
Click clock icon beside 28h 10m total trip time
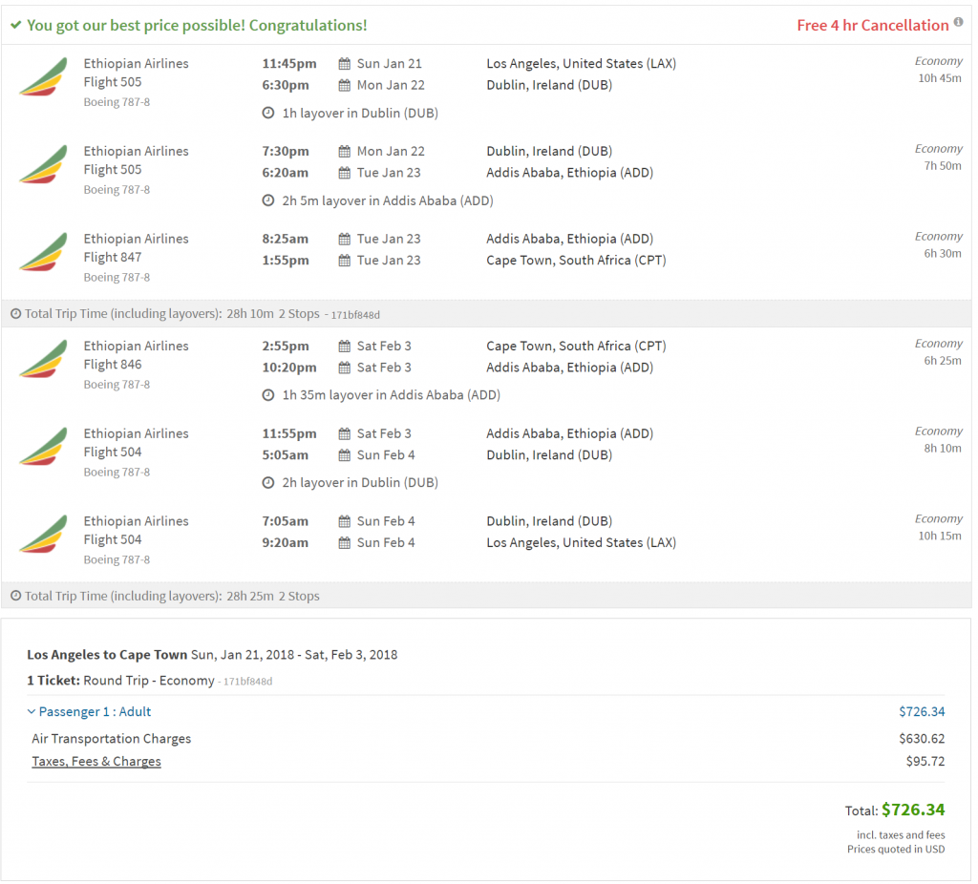15,313
